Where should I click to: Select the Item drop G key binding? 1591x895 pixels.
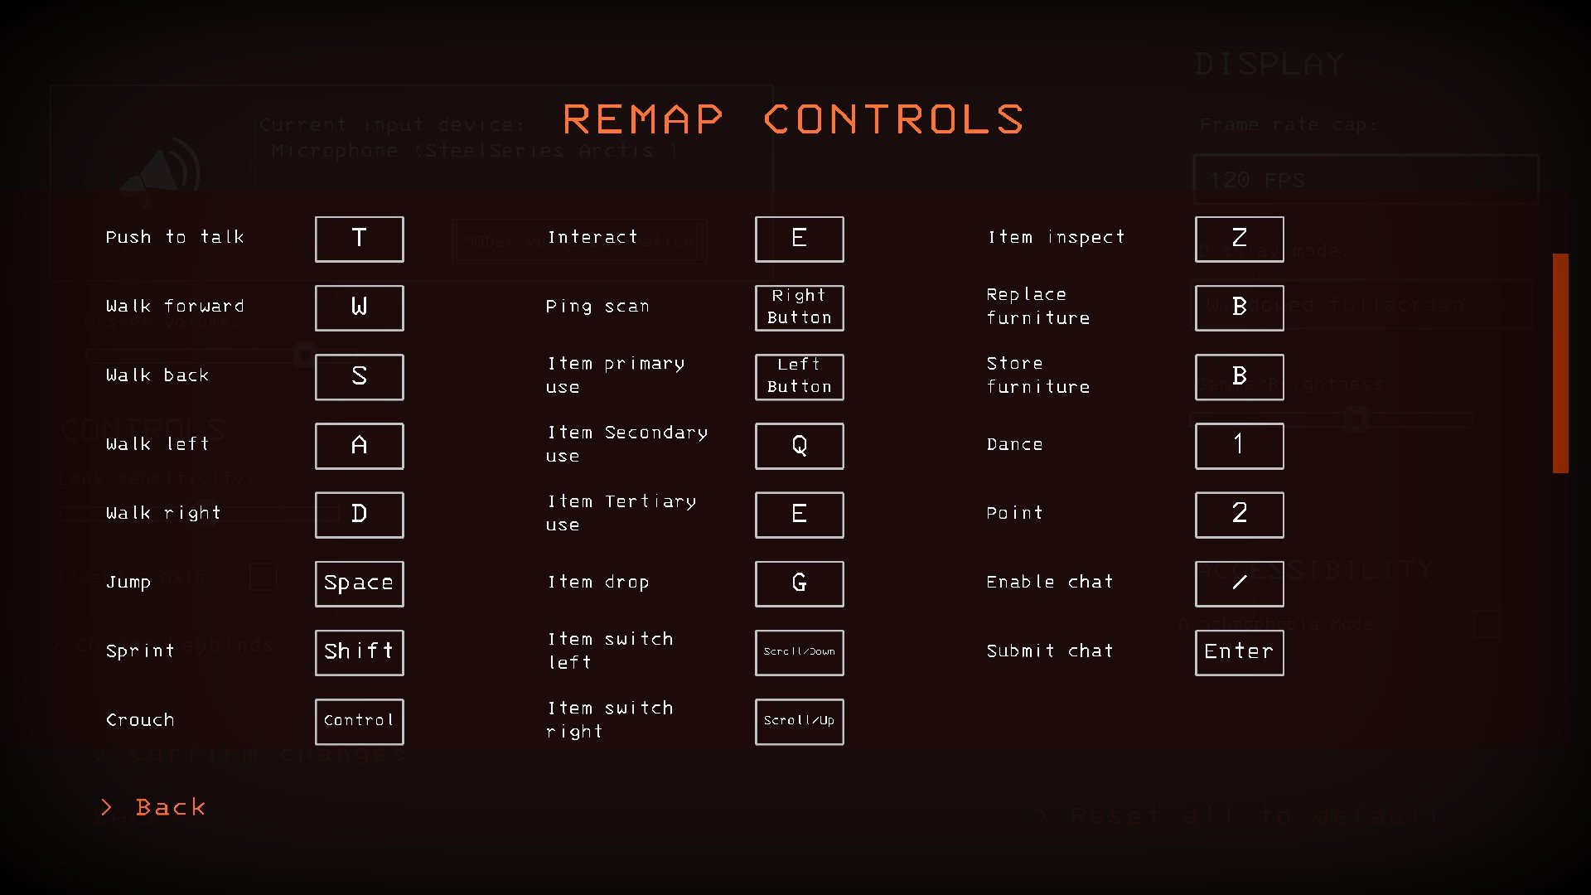[799, 582]
